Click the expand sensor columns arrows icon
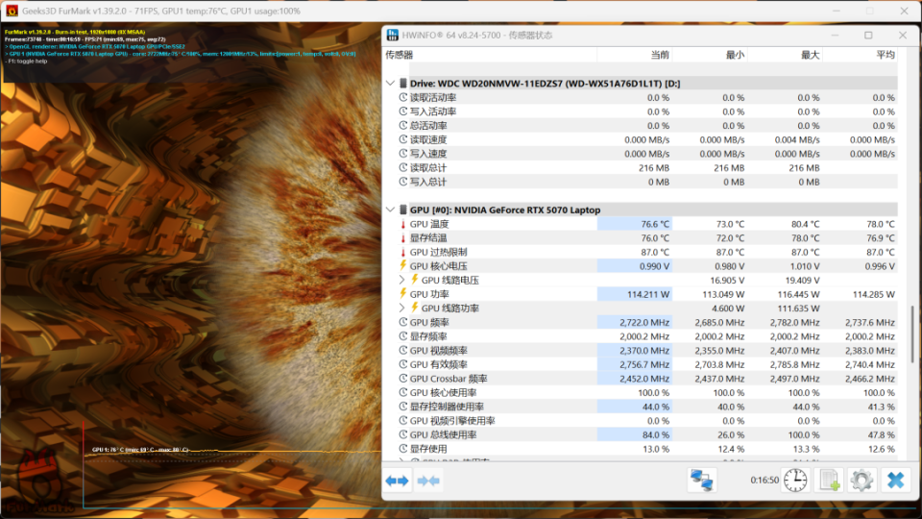Image resolution: width=922 pixels, height=519 pixels. pyautogui.click(x=397, y=481)
